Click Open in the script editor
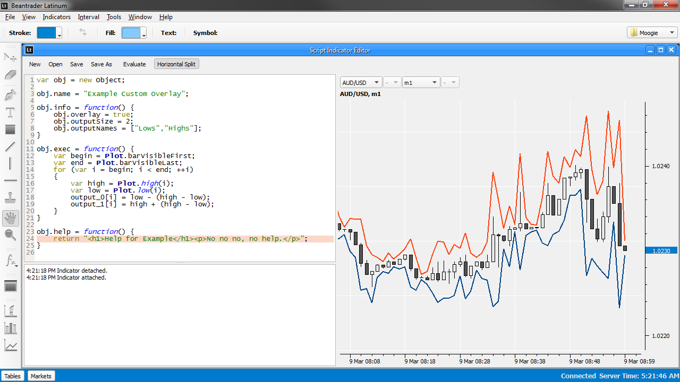The image size is (680, 382). tap(55, 64)
